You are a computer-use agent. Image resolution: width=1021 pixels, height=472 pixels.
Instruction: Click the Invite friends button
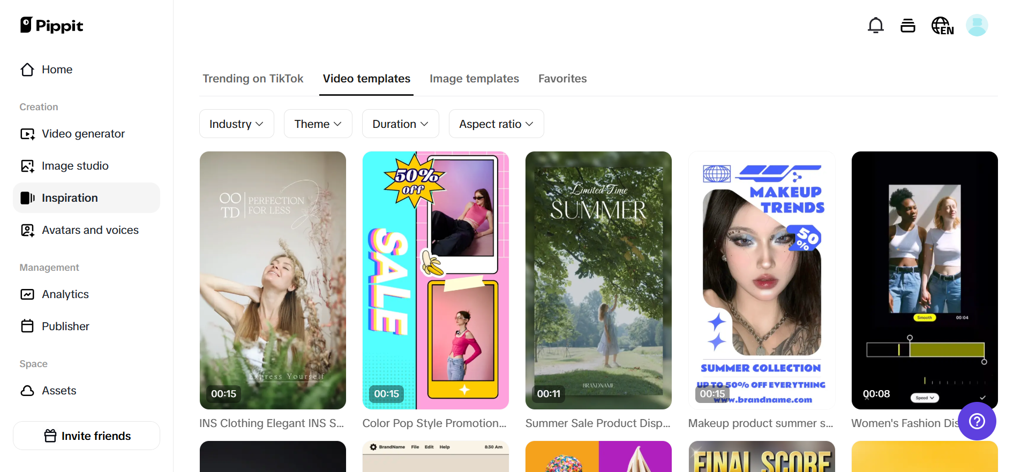86,436
